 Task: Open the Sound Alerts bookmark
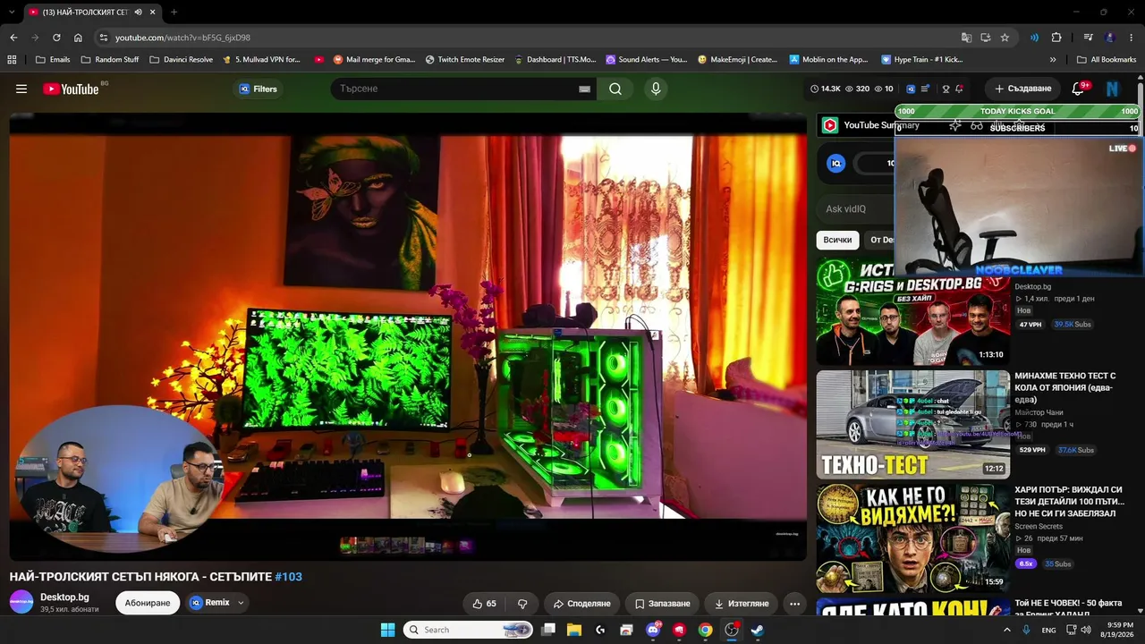pyautogui.click(x=647, y=60)
